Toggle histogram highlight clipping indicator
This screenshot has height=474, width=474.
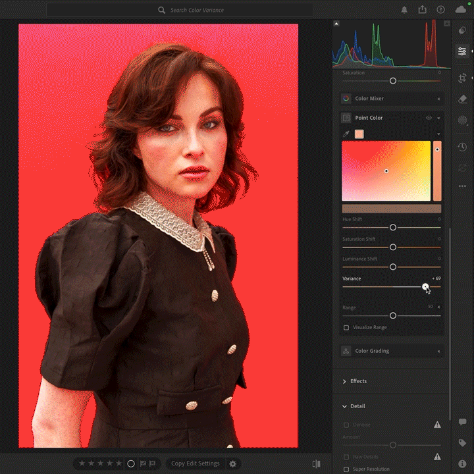pos(447,24)
